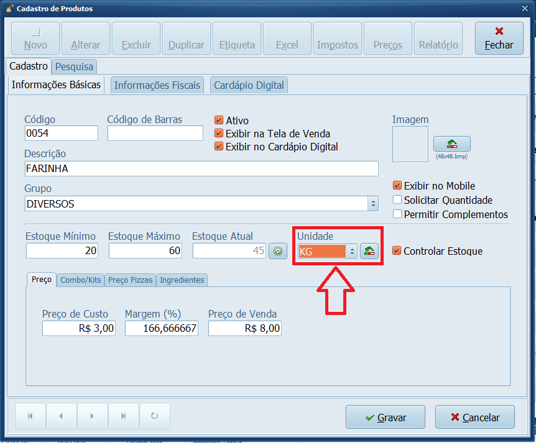Click the image upload icon button
This screenshot has width=536, height=443.
tap(451, 144)
